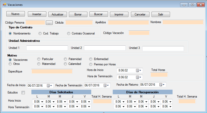Open calendar for Fecha de Terminación
The image size is (207, 113).
[x=106, y=86]
